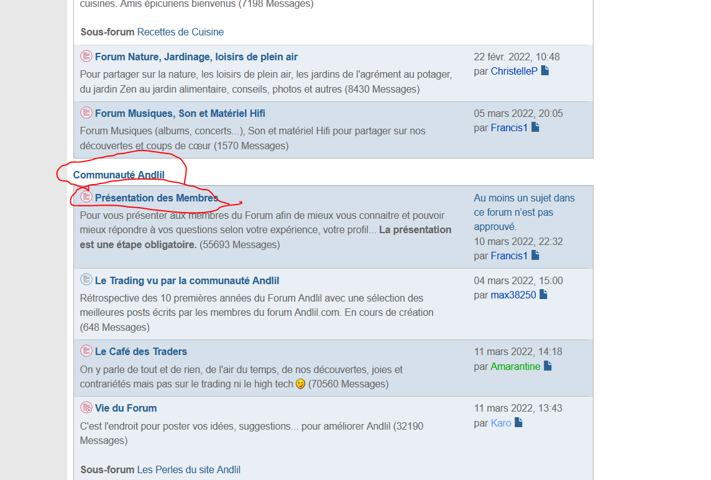Click unread icon for Forum Nature, Jardinage
The image size is (711, 480).
point(86,56)
